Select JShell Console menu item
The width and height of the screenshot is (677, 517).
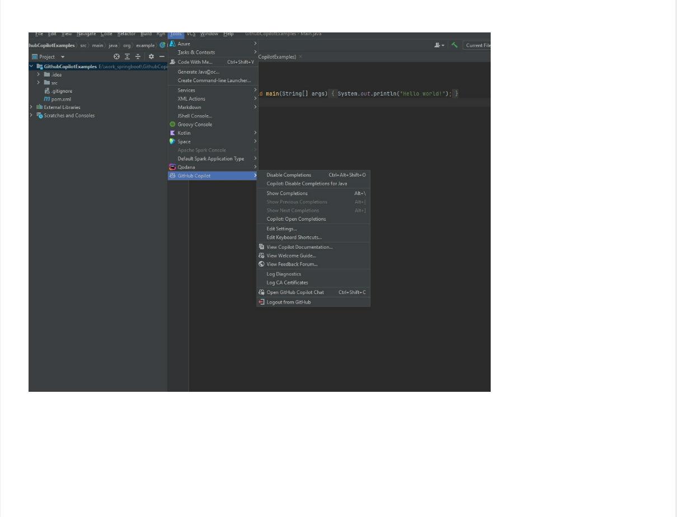click(x=213, y=116)
